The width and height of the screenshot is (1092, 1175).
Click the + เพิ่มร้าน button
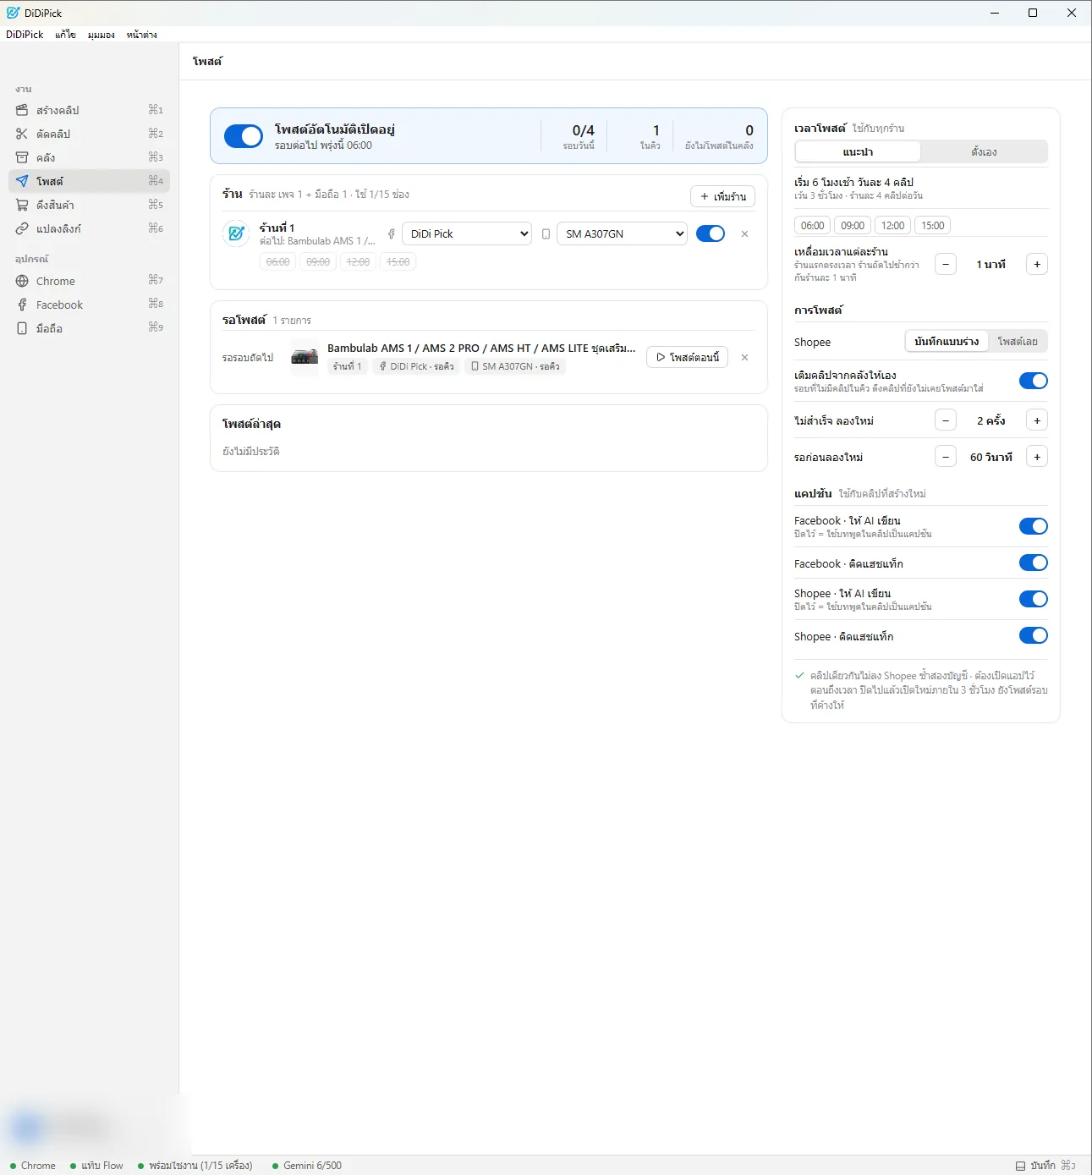723,196
